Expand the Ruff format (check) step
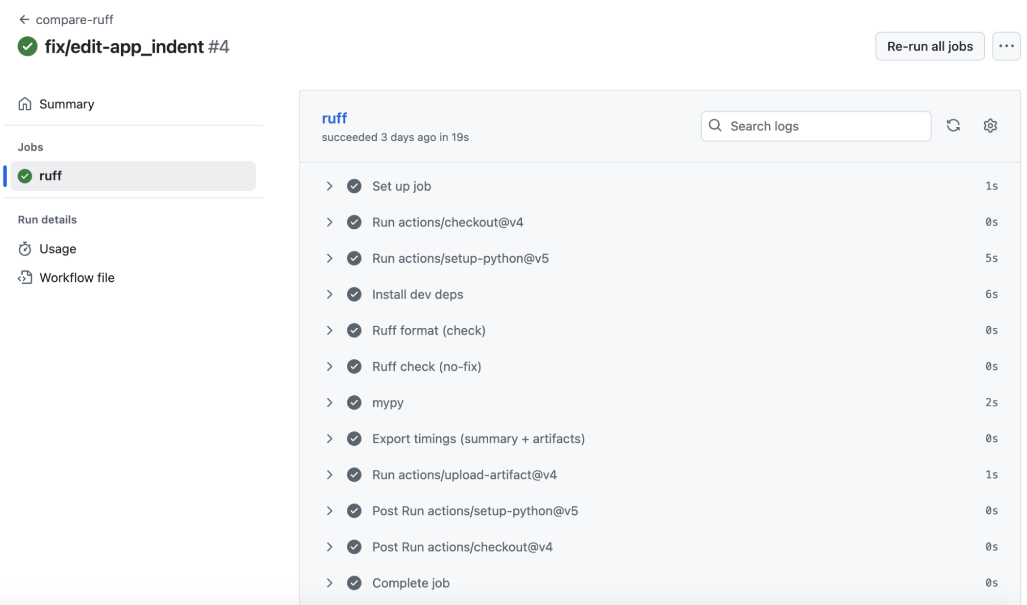 coord(329,330)
